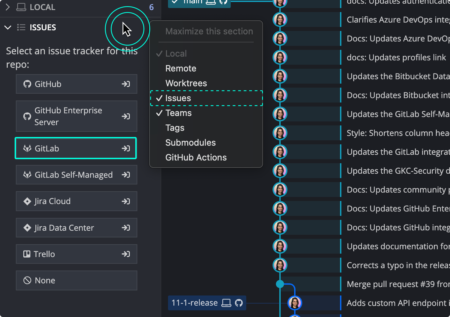The height and width of the screenshot is (317, 450).
Task: Click the GitHub icon on the main branch label
Action: [223, 2]
